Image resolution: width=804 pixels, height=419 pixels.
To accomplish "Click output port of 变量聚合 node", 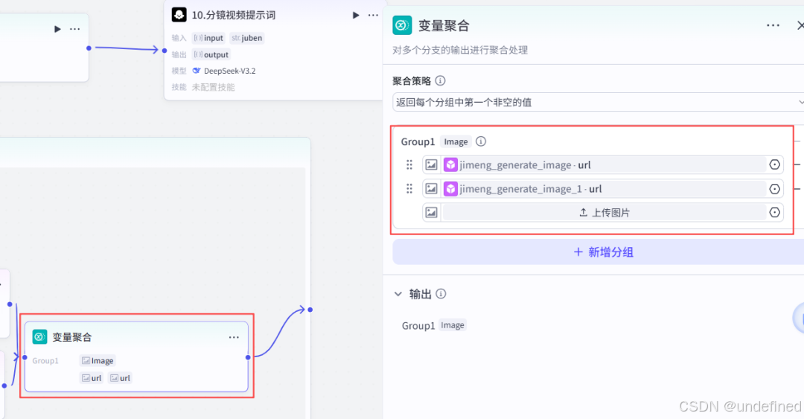I will 248,357.
